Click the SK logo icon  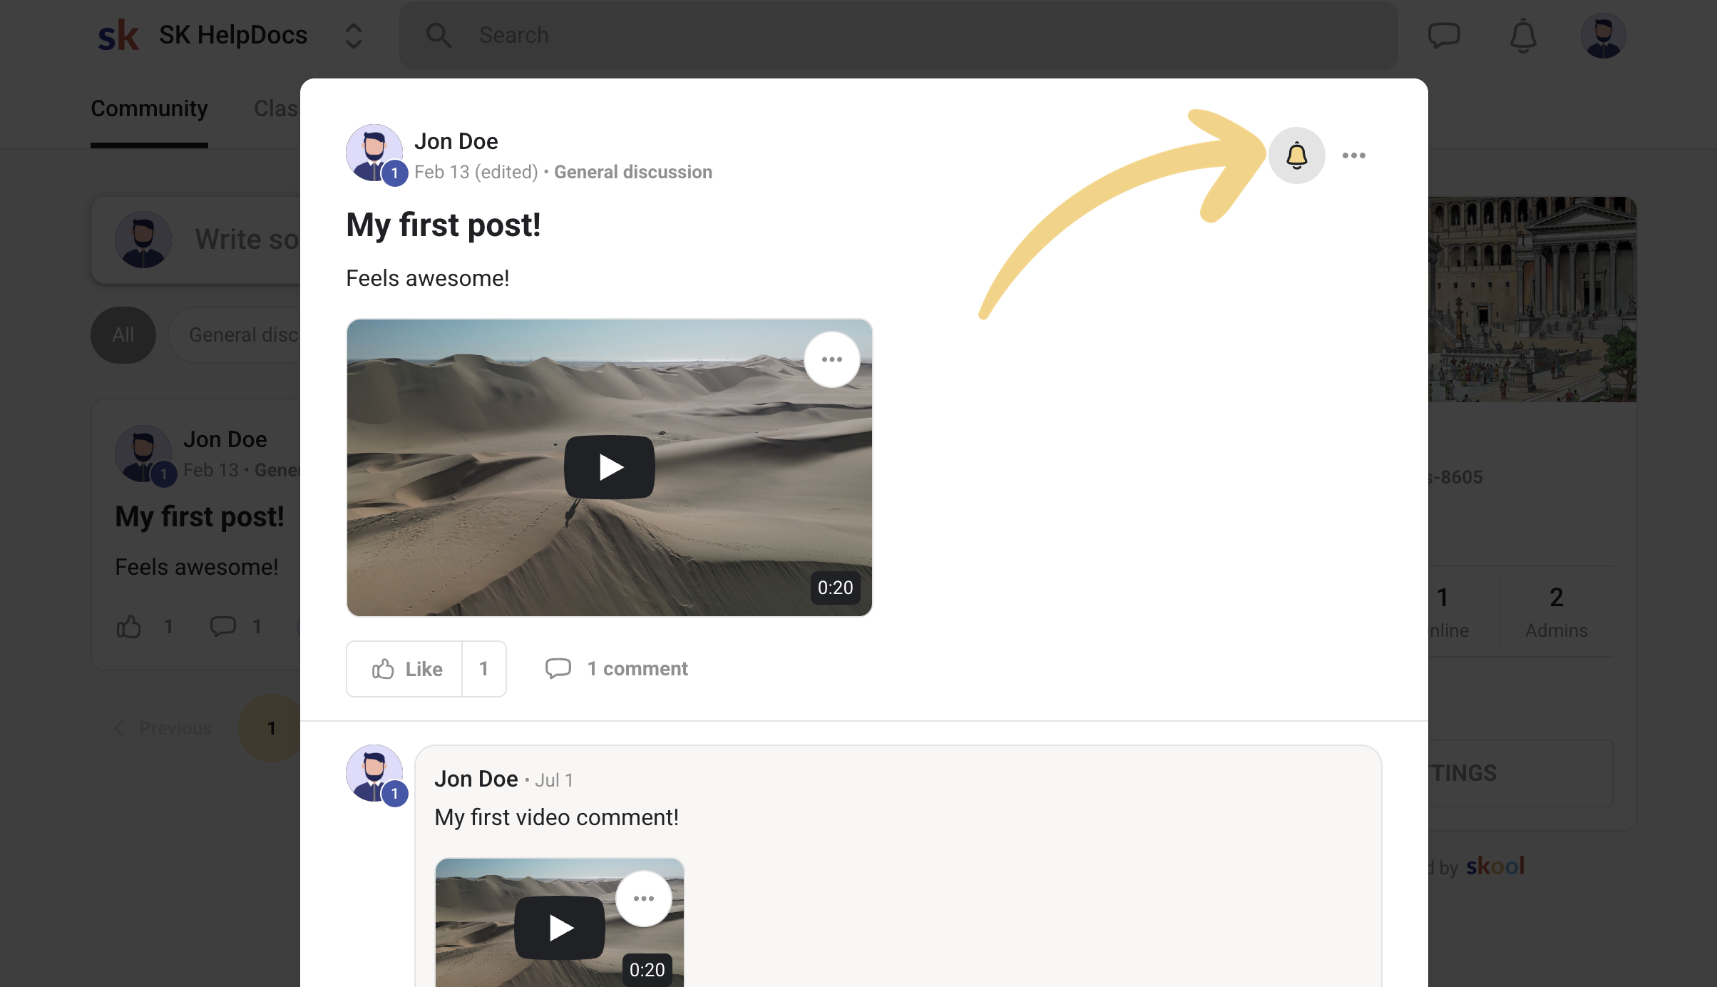118,36
